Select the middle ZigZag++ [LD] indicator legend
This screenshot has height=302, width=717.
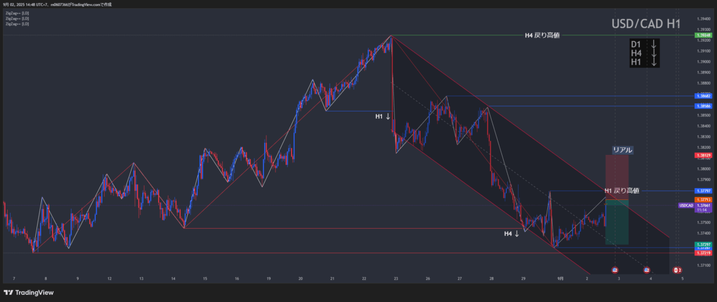17,19
